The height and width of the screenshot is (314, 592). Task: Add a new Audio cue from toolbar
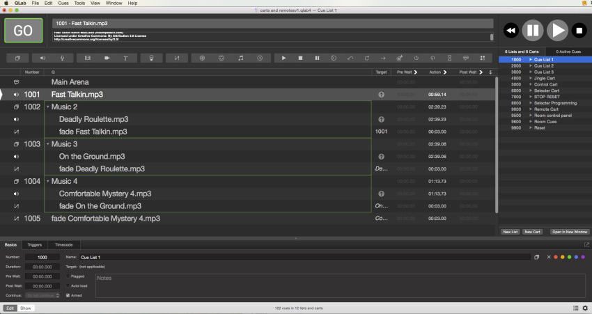(42, 58)
